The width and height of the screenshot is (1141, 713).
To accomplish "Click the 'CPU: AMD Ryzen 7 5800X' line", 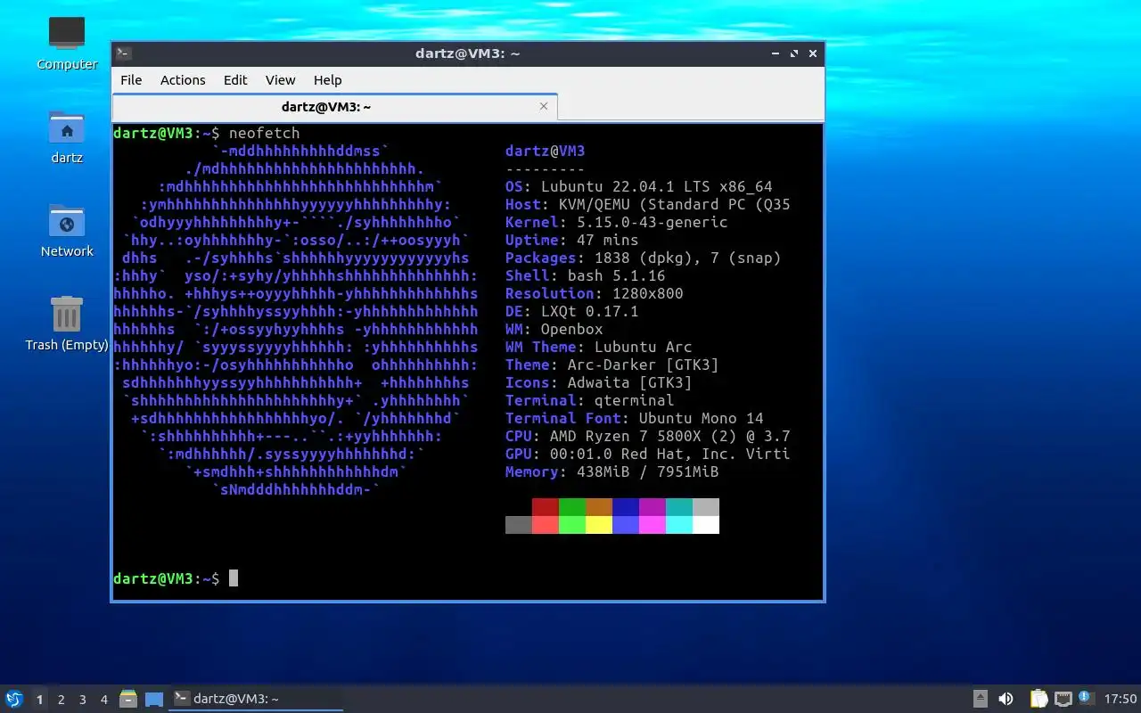I will pyautogui.click(x=648, y=436).
